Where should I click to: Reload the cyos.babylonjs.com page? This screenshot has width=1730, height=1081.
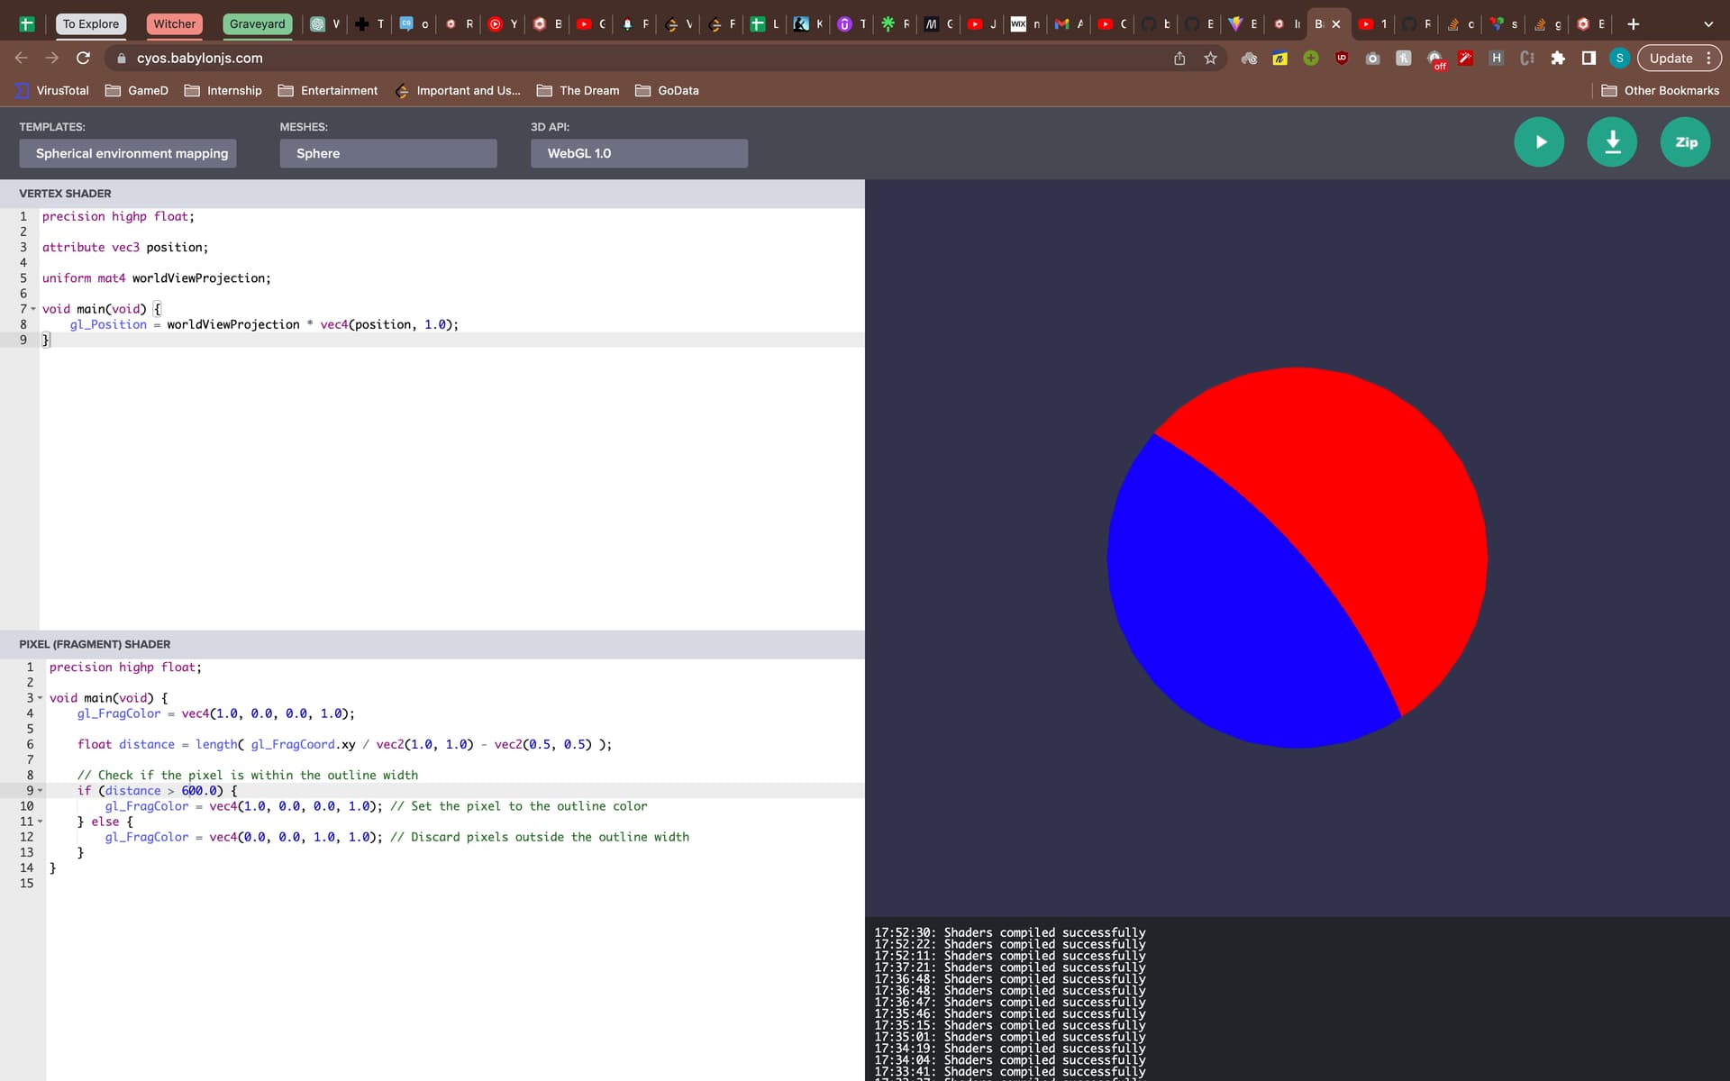click(x=83, y=58)
